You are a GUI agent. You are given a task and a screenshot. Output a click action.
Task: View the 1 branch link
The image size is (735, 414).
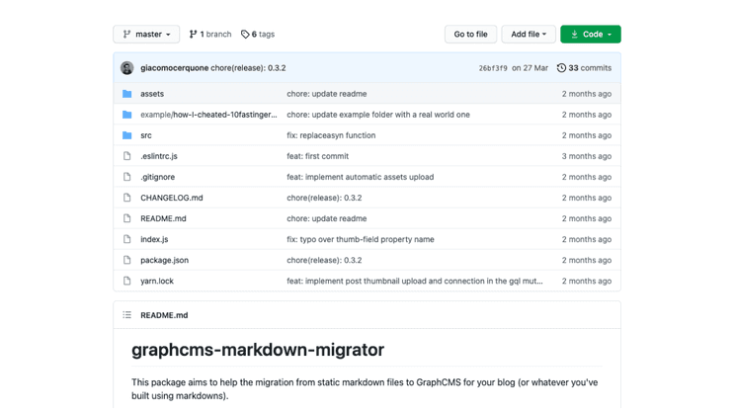(x=209, y=35)
